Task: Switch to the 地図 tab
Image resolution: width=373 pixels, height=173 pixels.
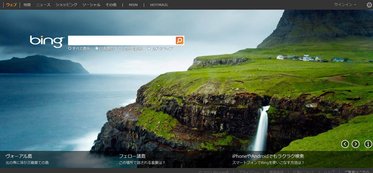Action: [x=27, y=5]
